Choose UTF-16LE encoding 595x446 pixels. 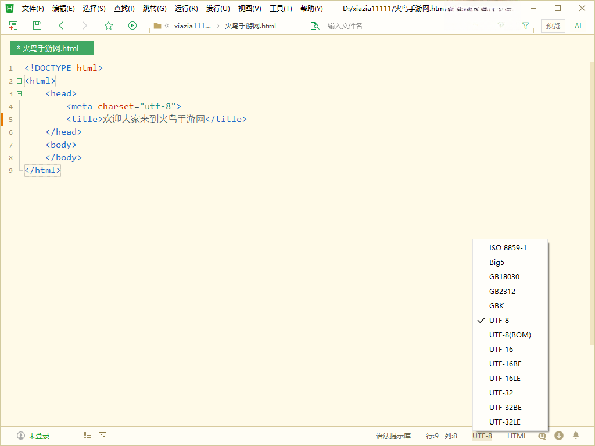pyautogui.click(x=510, y=379)
